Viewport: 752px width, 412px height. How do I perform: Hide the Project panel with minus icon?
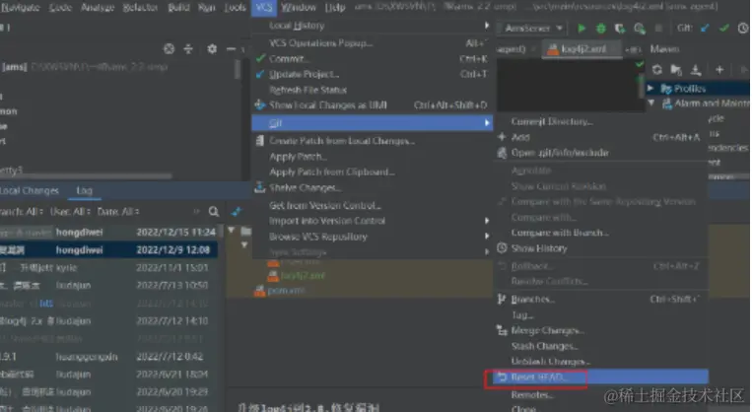tap(231, 48)
